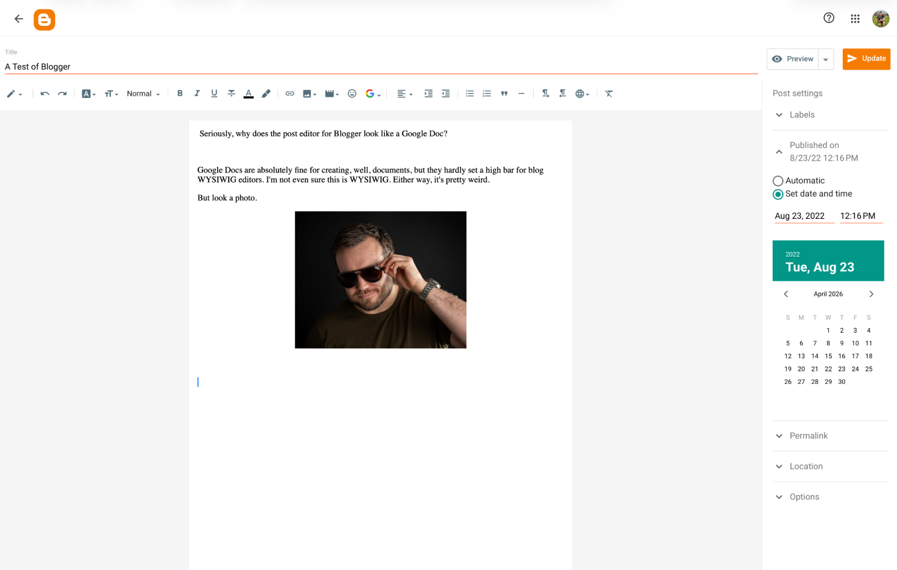Click the insert horizontal rule icon
The image size is (897, 570).
coord(521,93)
